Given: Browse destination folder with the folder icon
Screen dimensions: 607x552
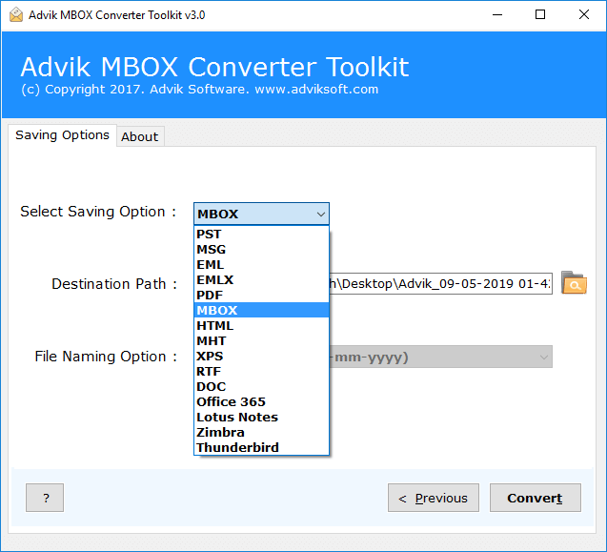Looking at the screenshot, I should pos(574,283).
